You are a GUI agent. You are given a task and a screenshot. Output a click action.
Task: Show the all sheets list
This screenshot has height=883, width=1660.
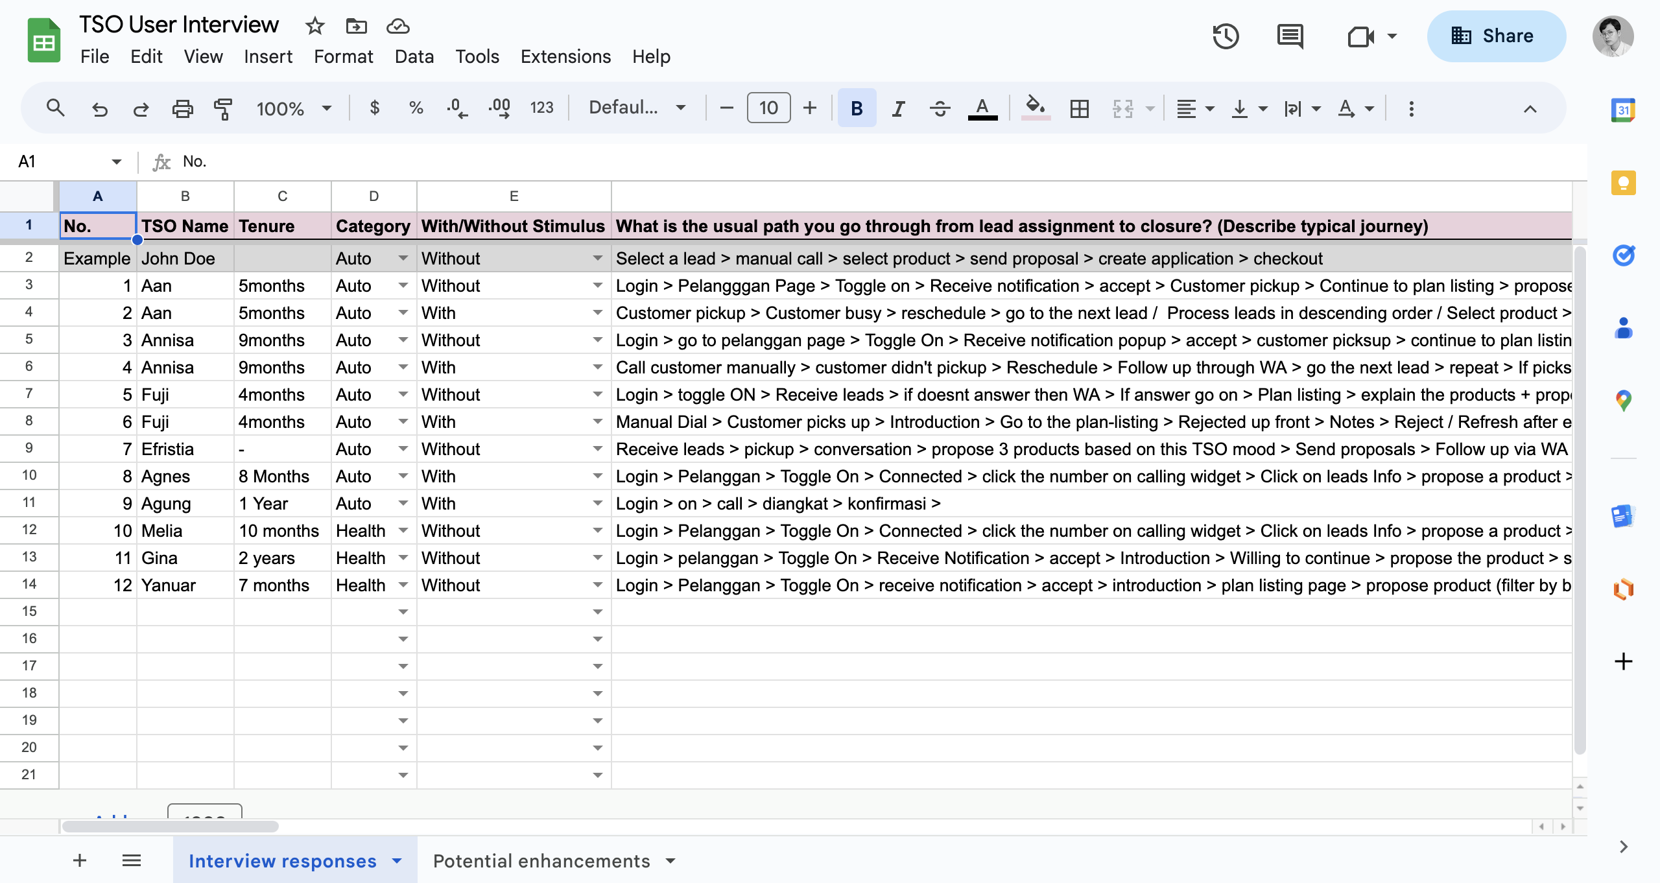(132, 860)
